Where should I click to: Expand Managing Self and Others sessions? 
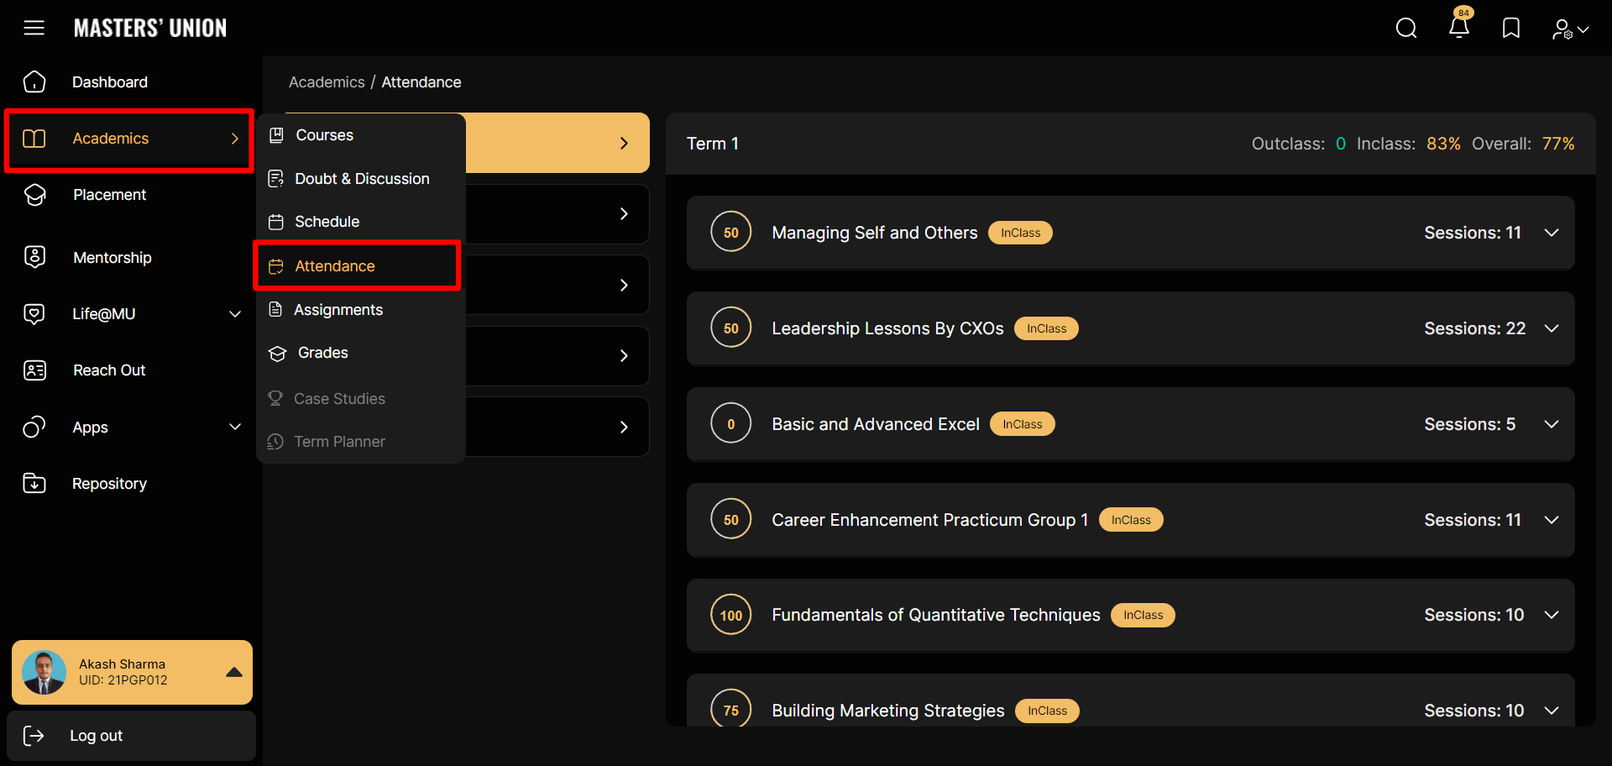[x=1551, y=233]
